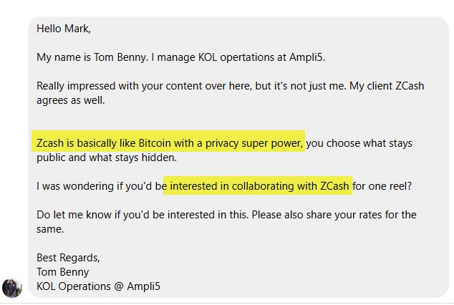Click the sender's profile avatar
Viewport: 454px width, 305px height.
[12, 287]
